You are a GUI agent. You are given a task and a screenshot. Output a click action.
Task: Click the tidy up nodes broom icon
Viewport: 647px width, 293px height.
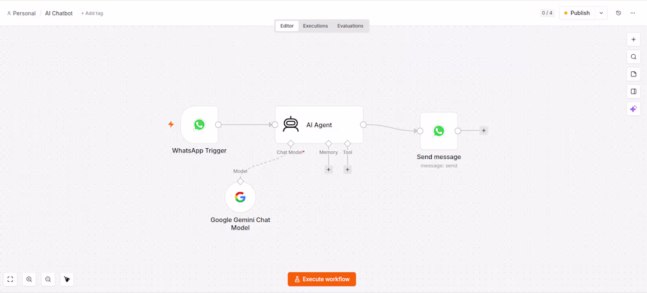coord(67,279)
